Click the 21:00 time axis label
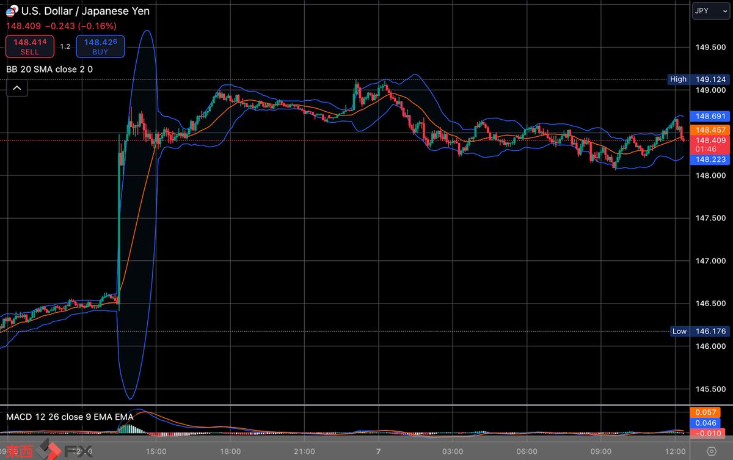The height and width of the screenshot is (460, 733). tap(304, 451)
